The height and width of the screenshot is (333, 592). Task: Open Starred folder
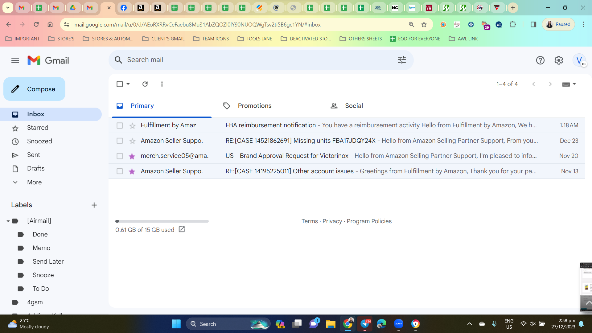tap(51, 128)
